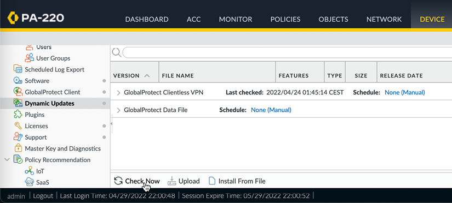Open Master Key and Diagnostics item
Viewport: 452px width, 203px height.
point(63,148)
